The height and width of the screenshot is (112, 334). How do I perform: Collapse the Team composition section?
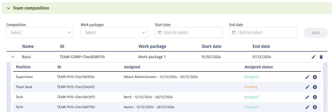coord(8,8)
